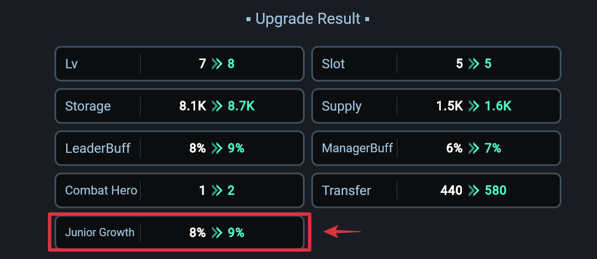
Task: Click the Storage label
Action: (88, 106)
